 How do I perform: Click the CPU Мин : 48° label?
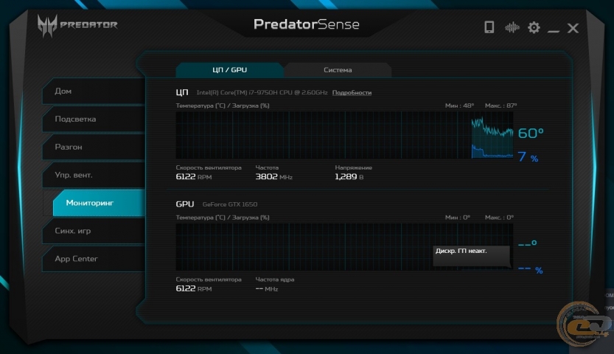point(459,105)
